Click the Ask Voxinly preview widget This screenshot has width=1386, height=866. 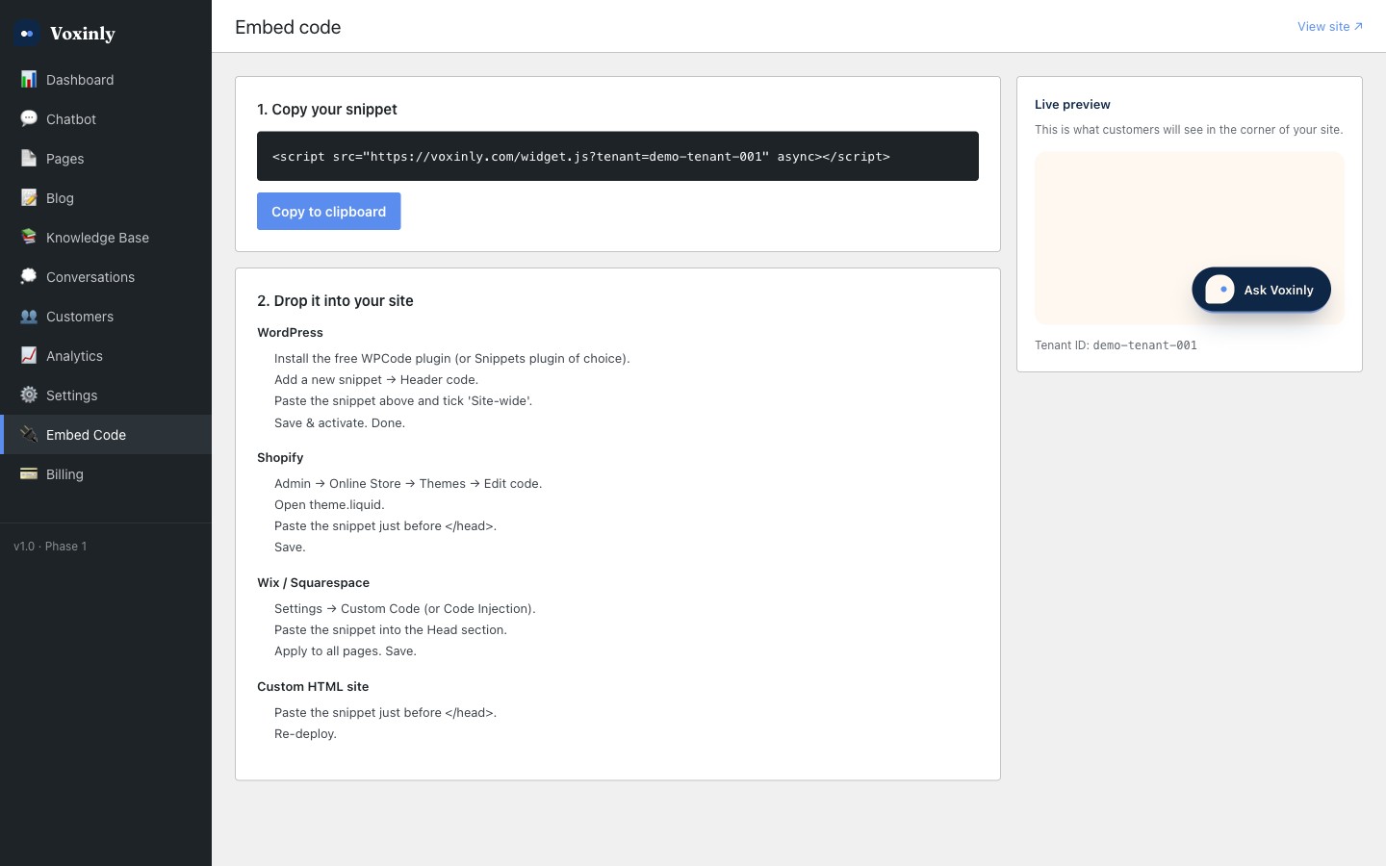[1261, 290]
